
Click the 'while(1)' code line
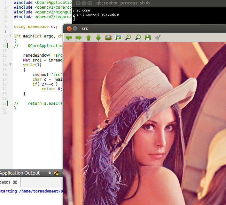coord(32,65)
